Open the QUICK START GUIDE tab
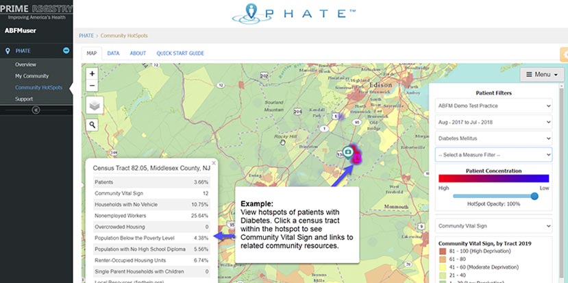This screenshot has height=283, width=568. [x=180, y=53]
